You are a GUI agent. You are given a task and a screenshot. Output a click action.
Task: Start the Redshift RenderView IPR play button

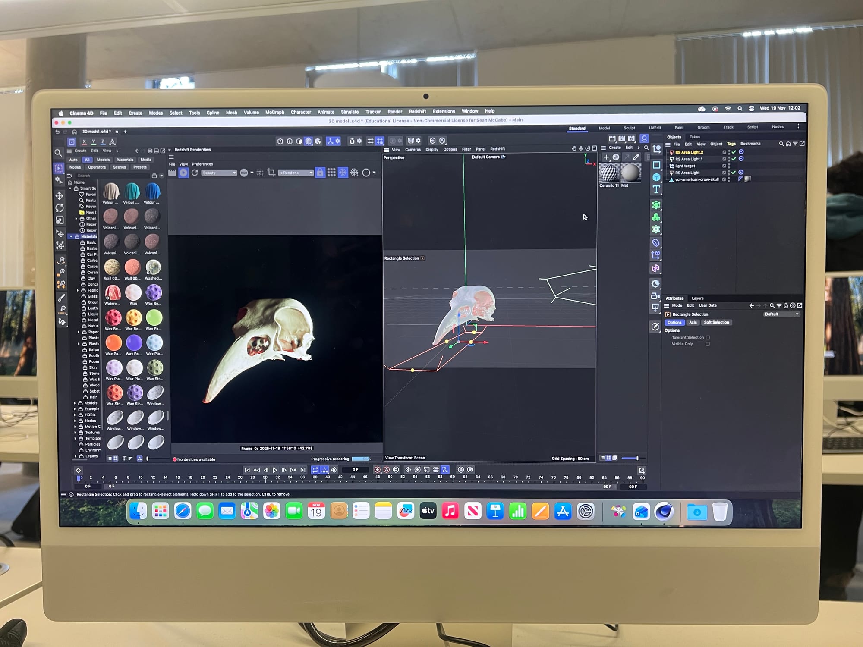[183, 173]
